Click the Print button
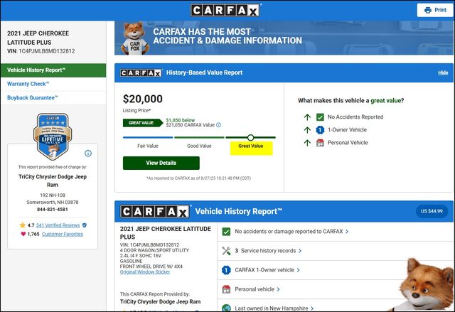 pos(435,10)
